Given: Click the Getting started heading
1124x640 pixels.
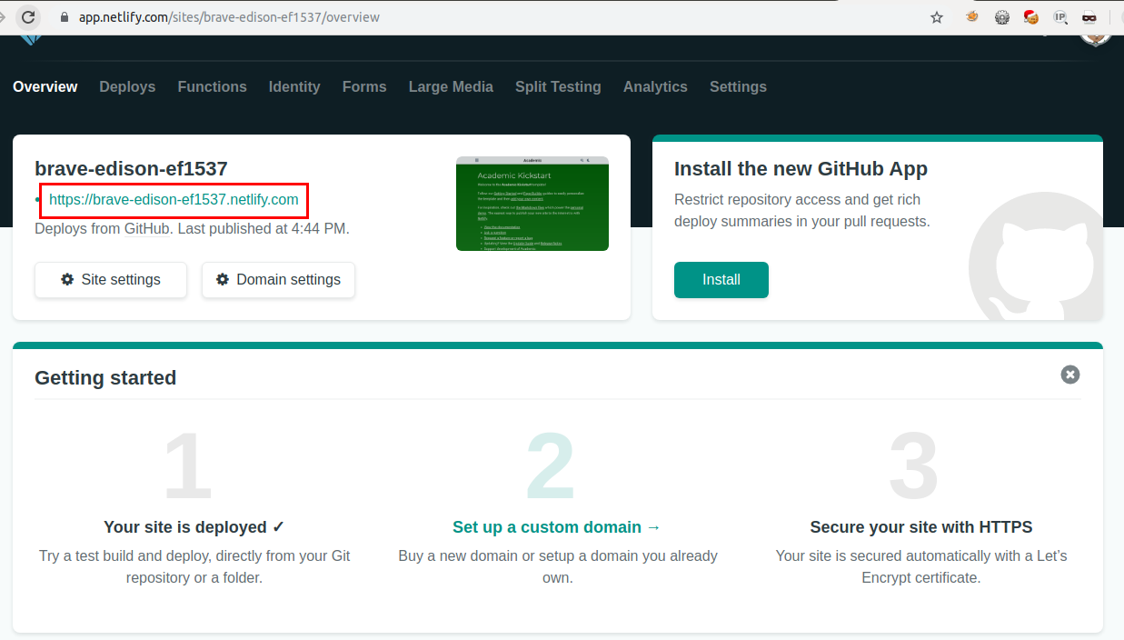Looking at the screenshot, I should [105, 378].
